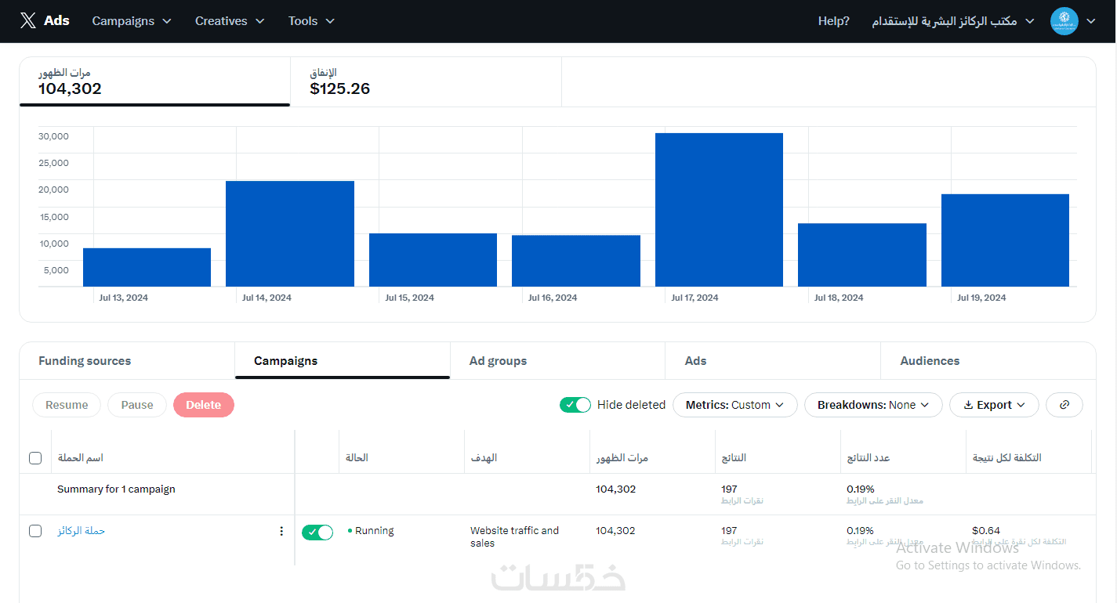Open the three-dot menu for حملة الركائز
1117x603 pixels.
point(281,531)
